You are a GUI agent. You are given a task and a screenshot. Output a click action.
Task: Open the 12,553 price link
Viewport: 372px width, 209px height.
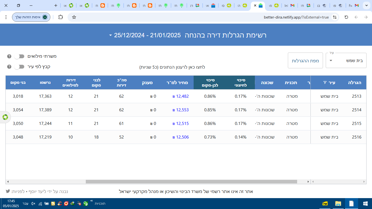181,110
